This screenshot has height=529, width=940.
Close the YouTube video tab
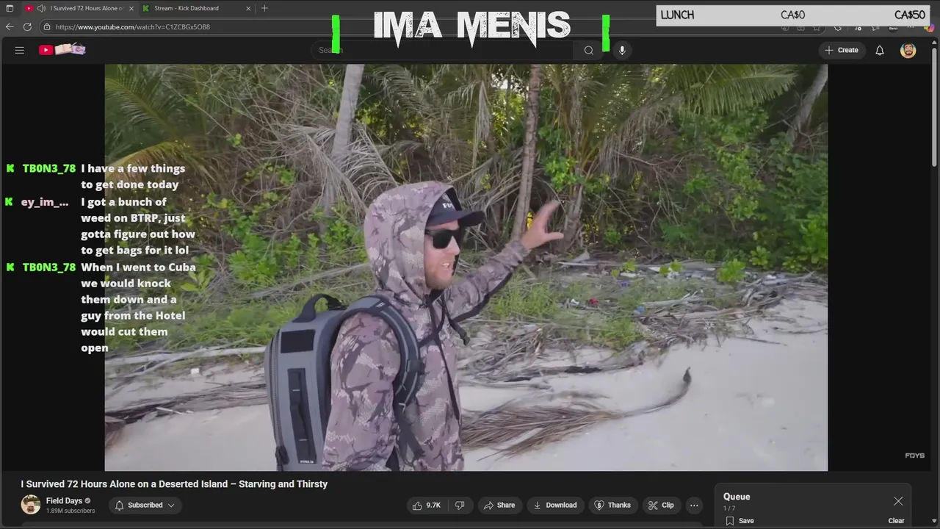point(131,8)
